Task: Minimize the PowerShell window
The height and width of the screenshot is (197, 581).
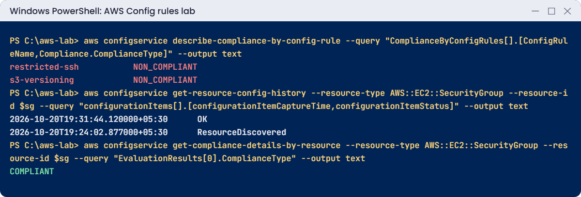Action: [535, 11]
